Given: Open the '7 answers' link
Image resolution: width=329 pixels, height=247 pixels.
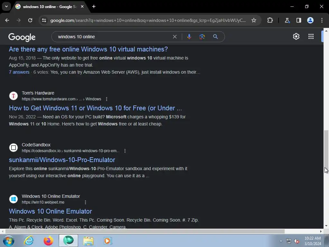Looking at the screenshot, I should click(x=19, y=72).
